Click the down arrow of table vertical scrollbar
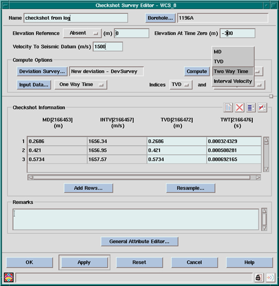 pyautogui.click(x=266, y=169)
